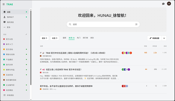Open 我的消息 in the sidebar
This screenshot has height=101, width=175.
pyautogui.click(x=15, y=22)
